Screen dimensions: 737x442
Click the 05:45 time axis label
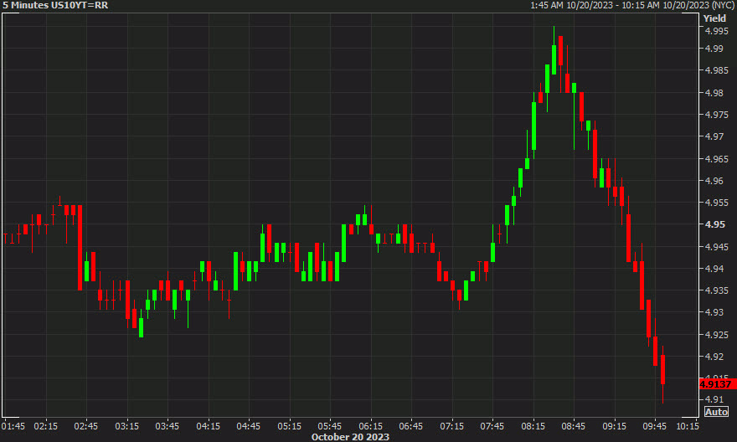(330, 426)
